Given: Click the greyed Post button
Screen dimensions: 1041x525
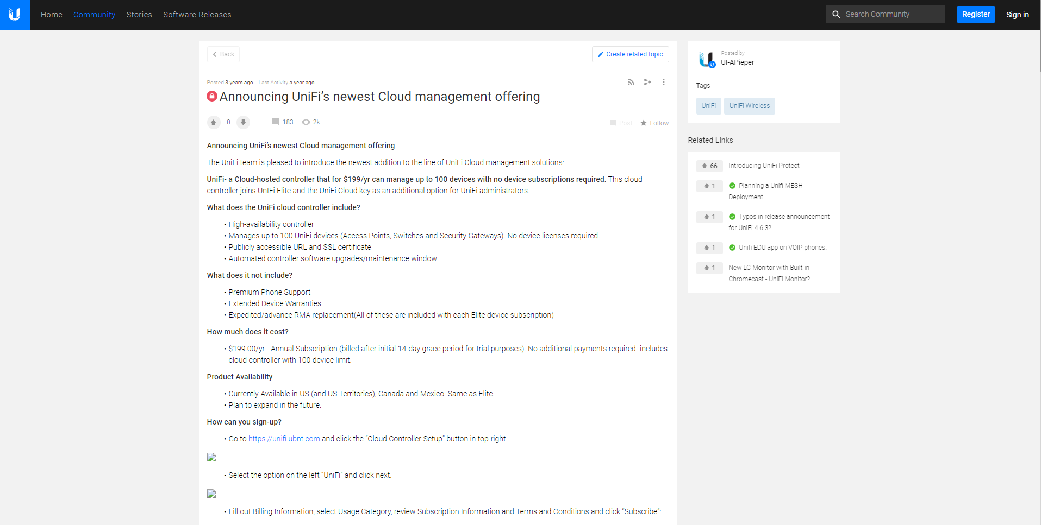Looking at the screenshot, I should click(x=621, y=123).
